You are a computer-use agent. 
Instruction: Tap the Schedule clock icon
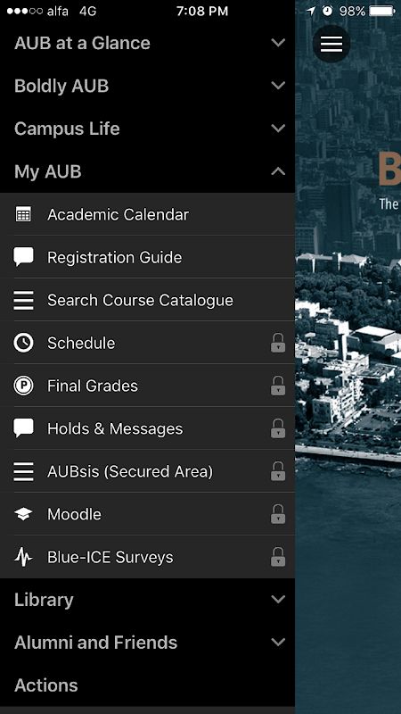tap(23, 343)
